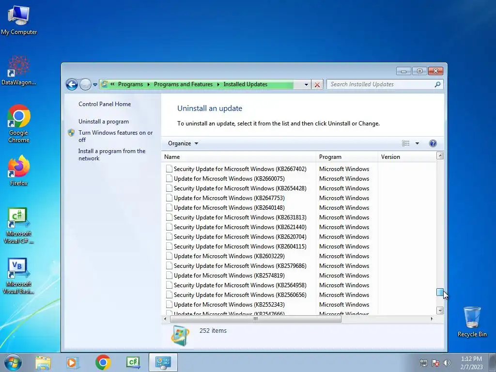Select Control Panel taskbar button
The width and height of the screenshot is (496, 372).
pyautogui.click(x=163, y=362)
